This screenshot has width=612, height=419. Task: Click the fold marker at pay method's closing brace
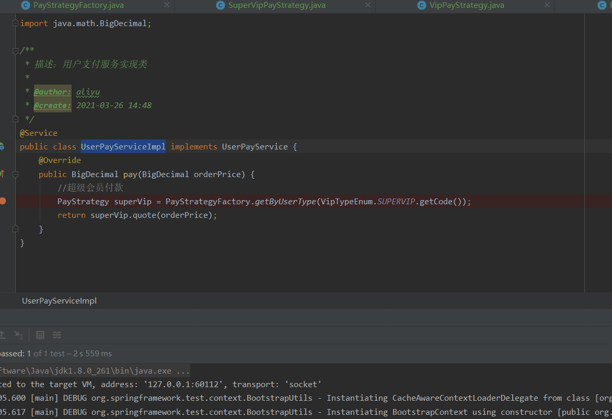click(15, 229)
